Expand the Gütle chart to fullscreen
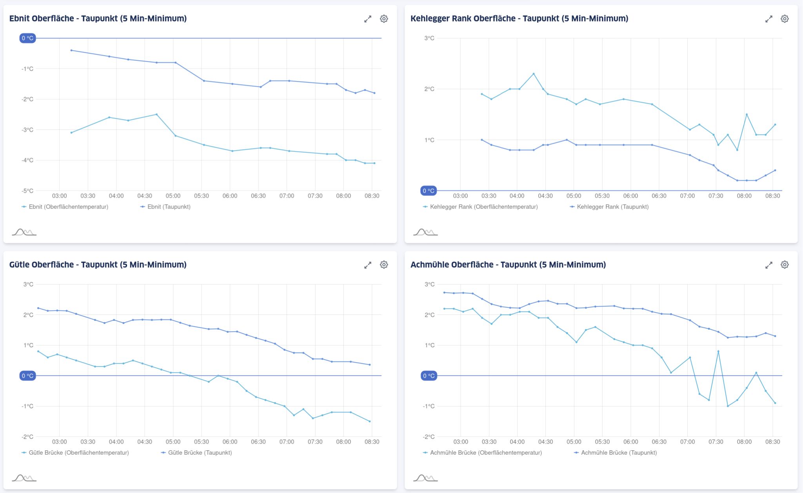This screenshot has height=493, width=803. pos(367,265)
